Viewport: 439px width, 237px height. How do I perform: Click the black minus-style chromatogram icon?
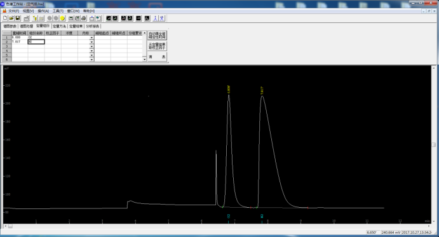(x=138, y=18)
